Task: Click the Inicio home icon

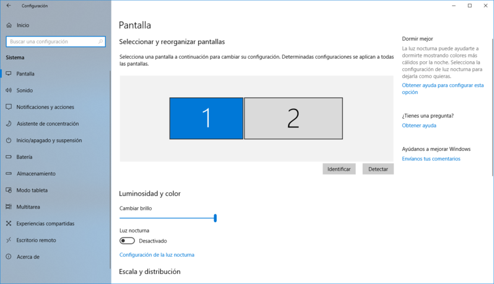Action: (x=9, y=25)
